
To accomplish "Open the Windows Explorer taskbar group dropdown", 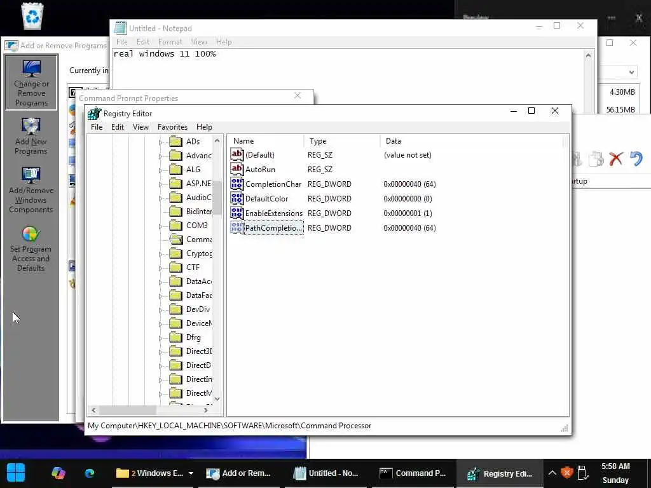I will (x=191, y=473).
